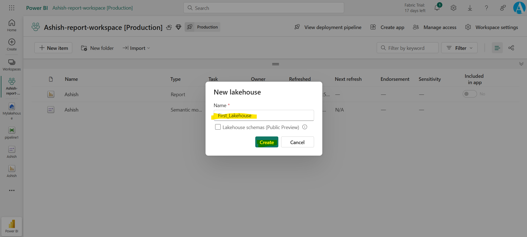Viewport: 527px width, 237px height.
Task: Click the Power BI title link
Action: click(x=37, y=8)
